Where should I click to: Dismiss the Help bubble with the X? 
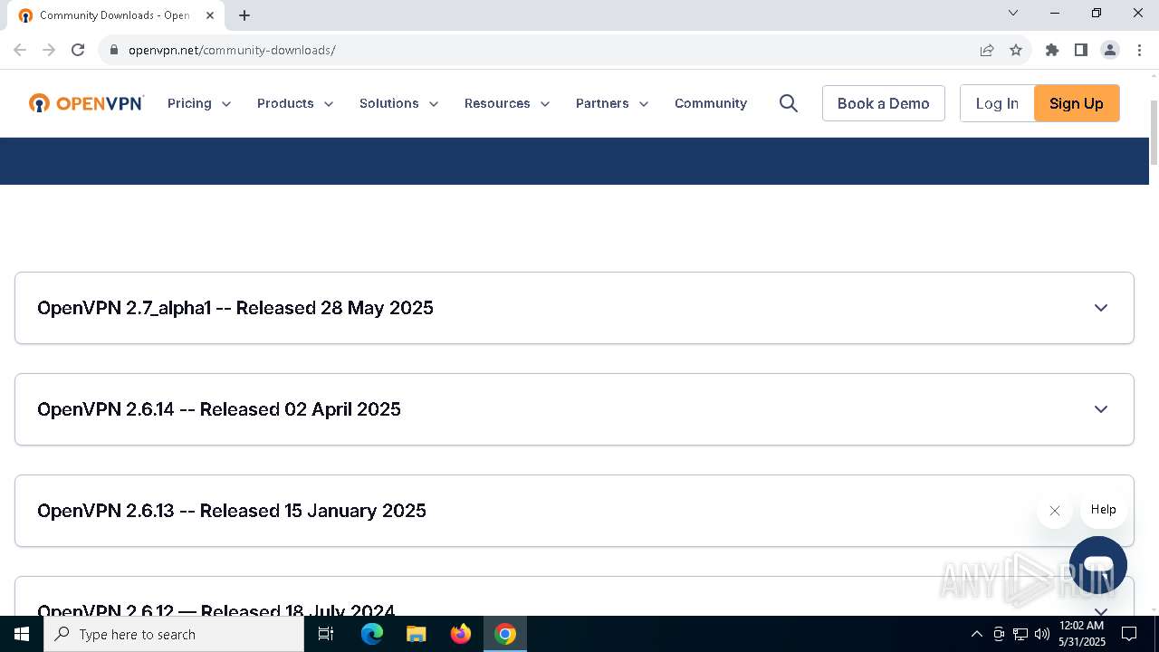point(1055,511)
